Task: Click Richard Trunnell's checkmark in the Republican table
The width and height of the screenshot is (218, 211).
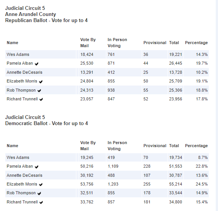Action: [x=41, y=99]
